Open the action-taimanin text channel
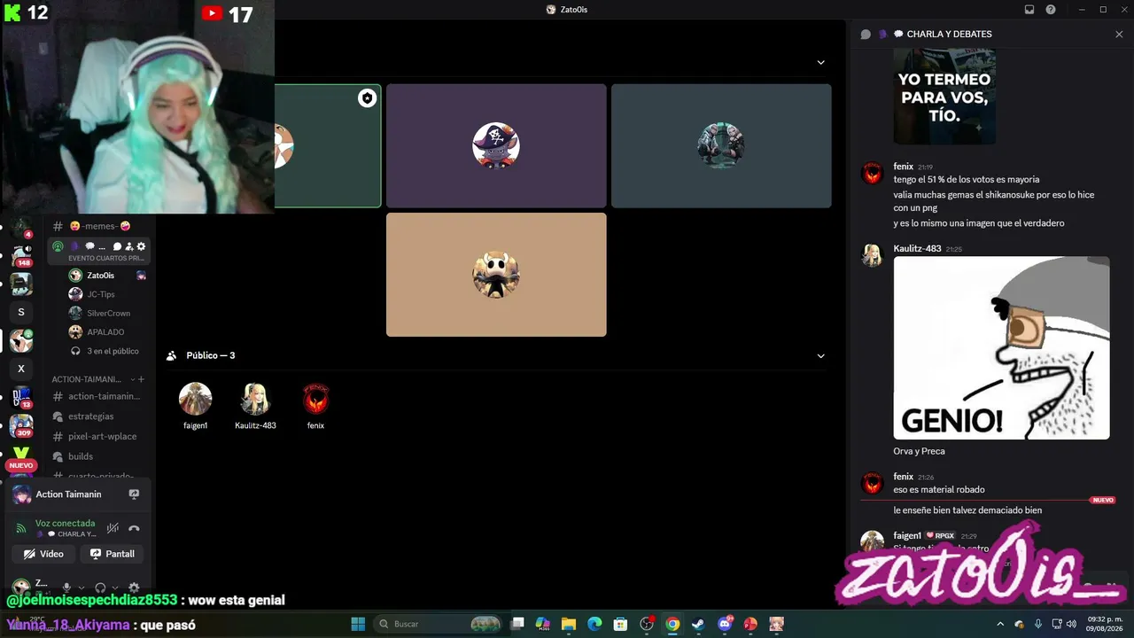The height and width of the screenshot is (638, 1134). pos(99,396)
